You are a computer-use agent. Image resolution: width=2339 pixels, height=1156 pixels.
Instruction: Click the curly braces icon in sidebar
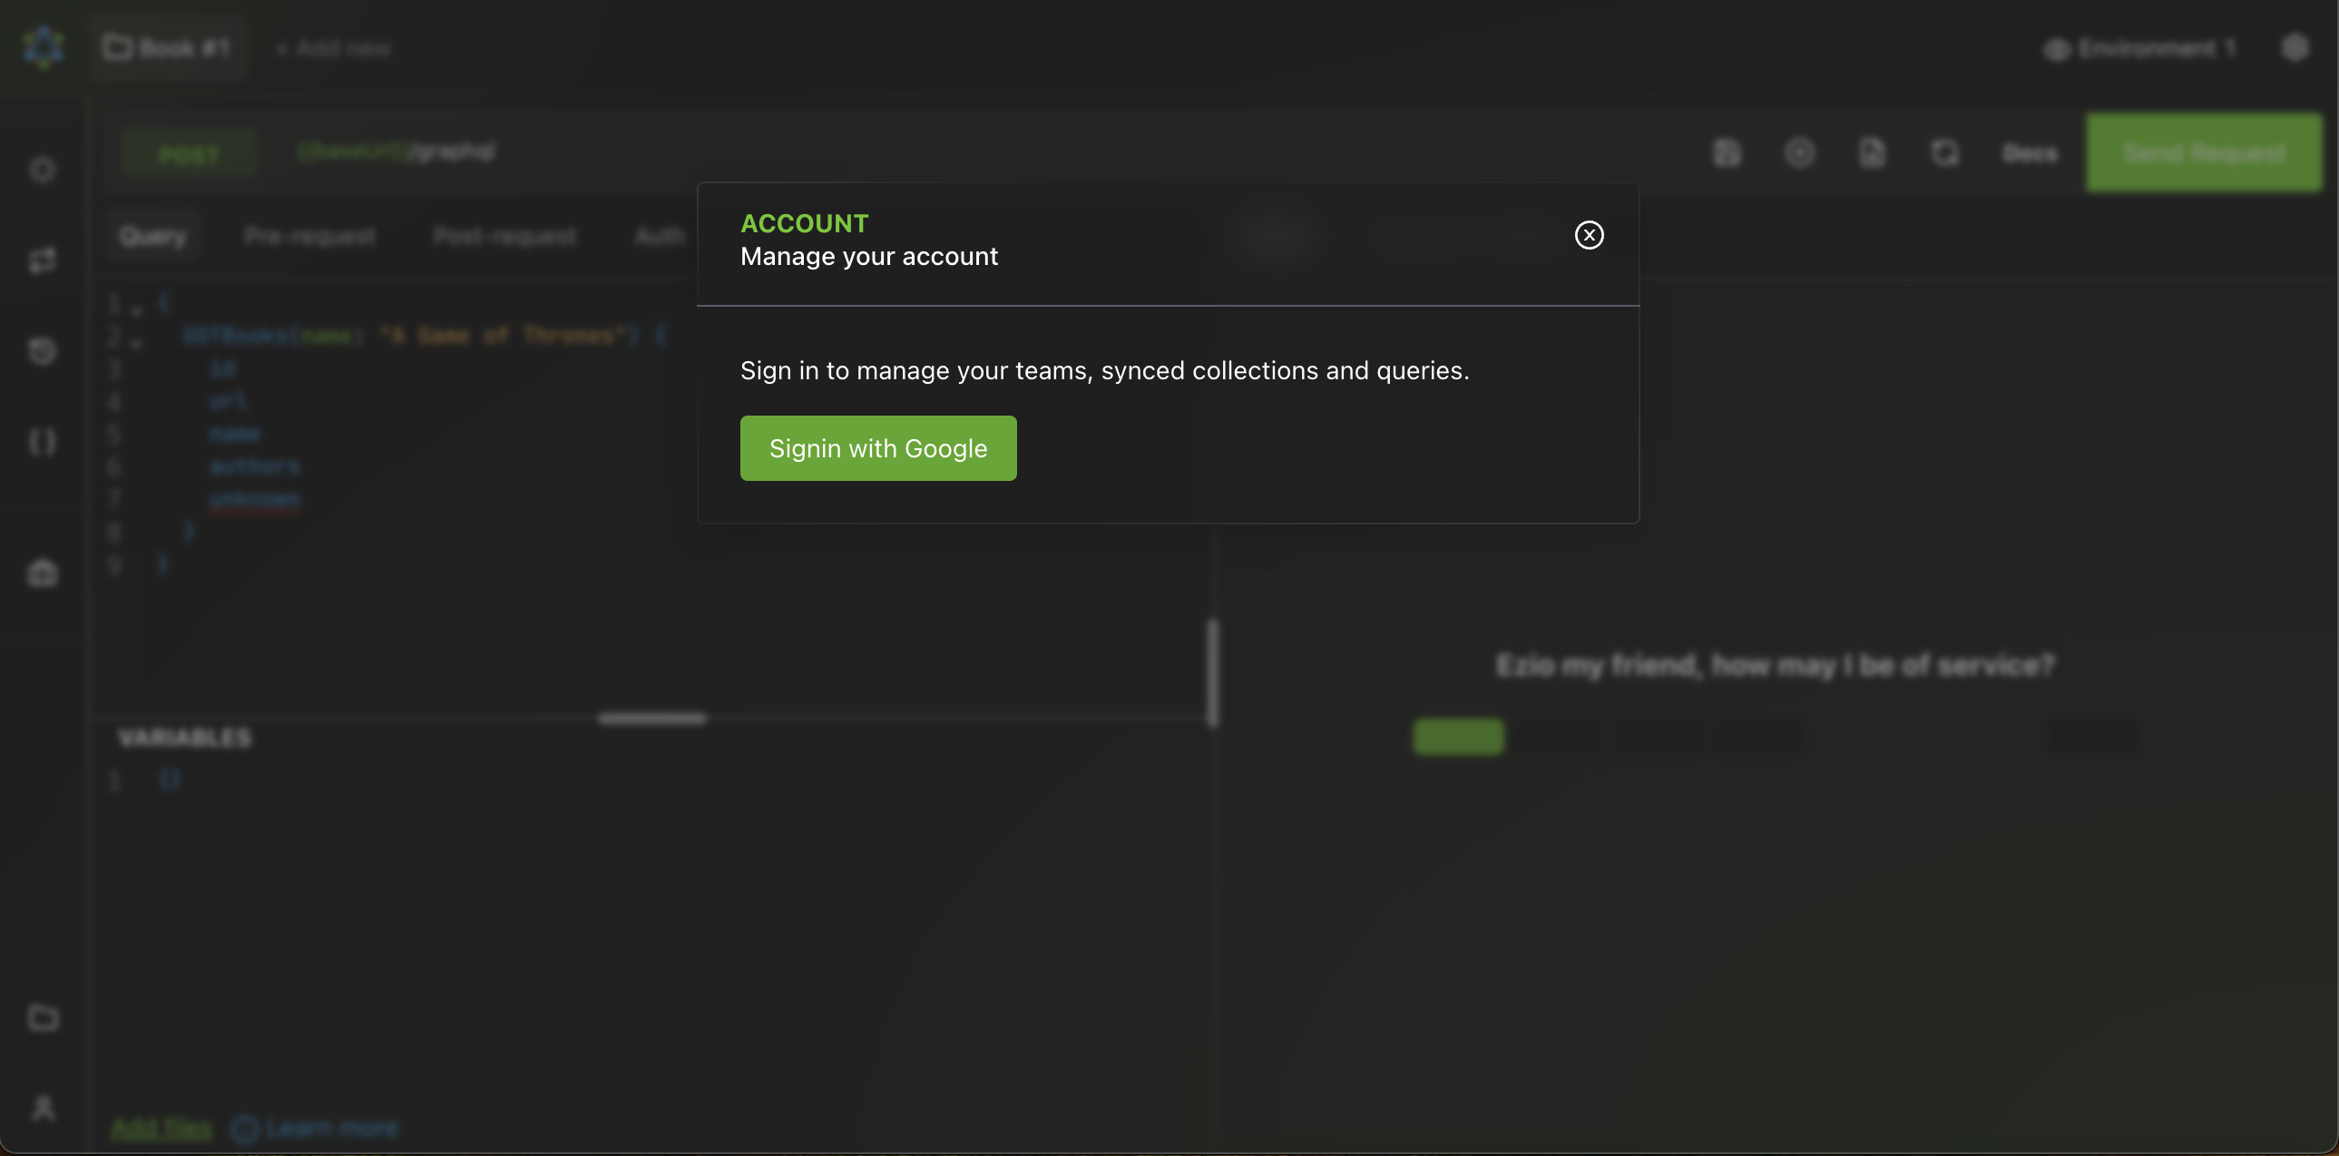43,442
